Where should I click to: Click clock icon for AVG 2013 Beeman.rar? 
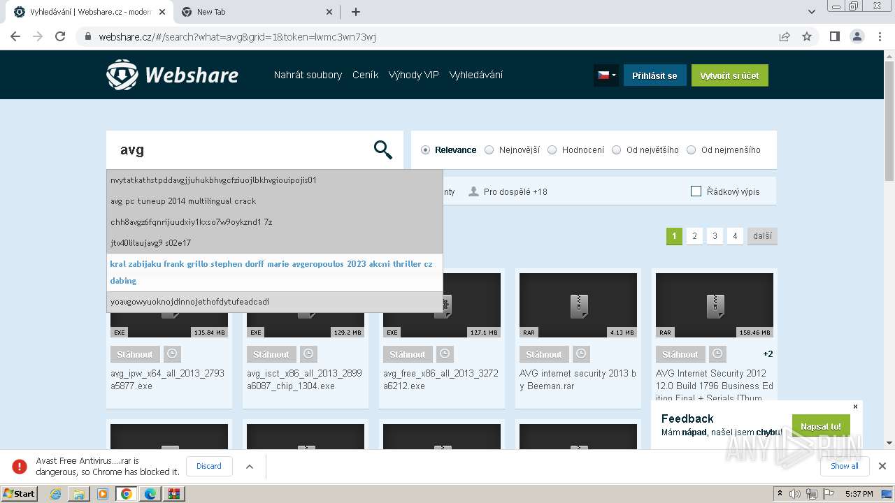(x=581, y=354)
